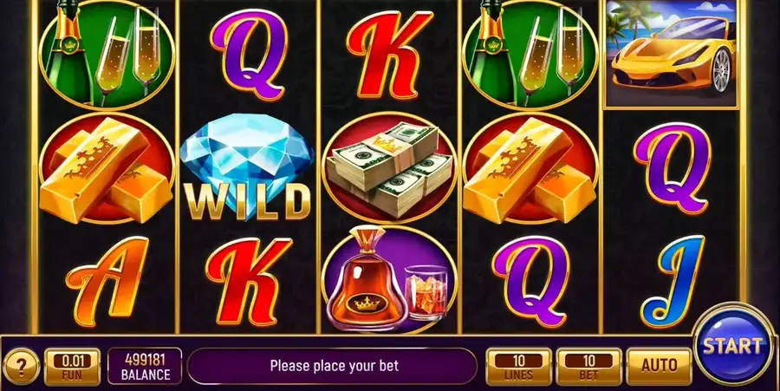Click the gold bars symbol on first reel
The height and width of the screenshot is (391, 780).
coord(107,168)
